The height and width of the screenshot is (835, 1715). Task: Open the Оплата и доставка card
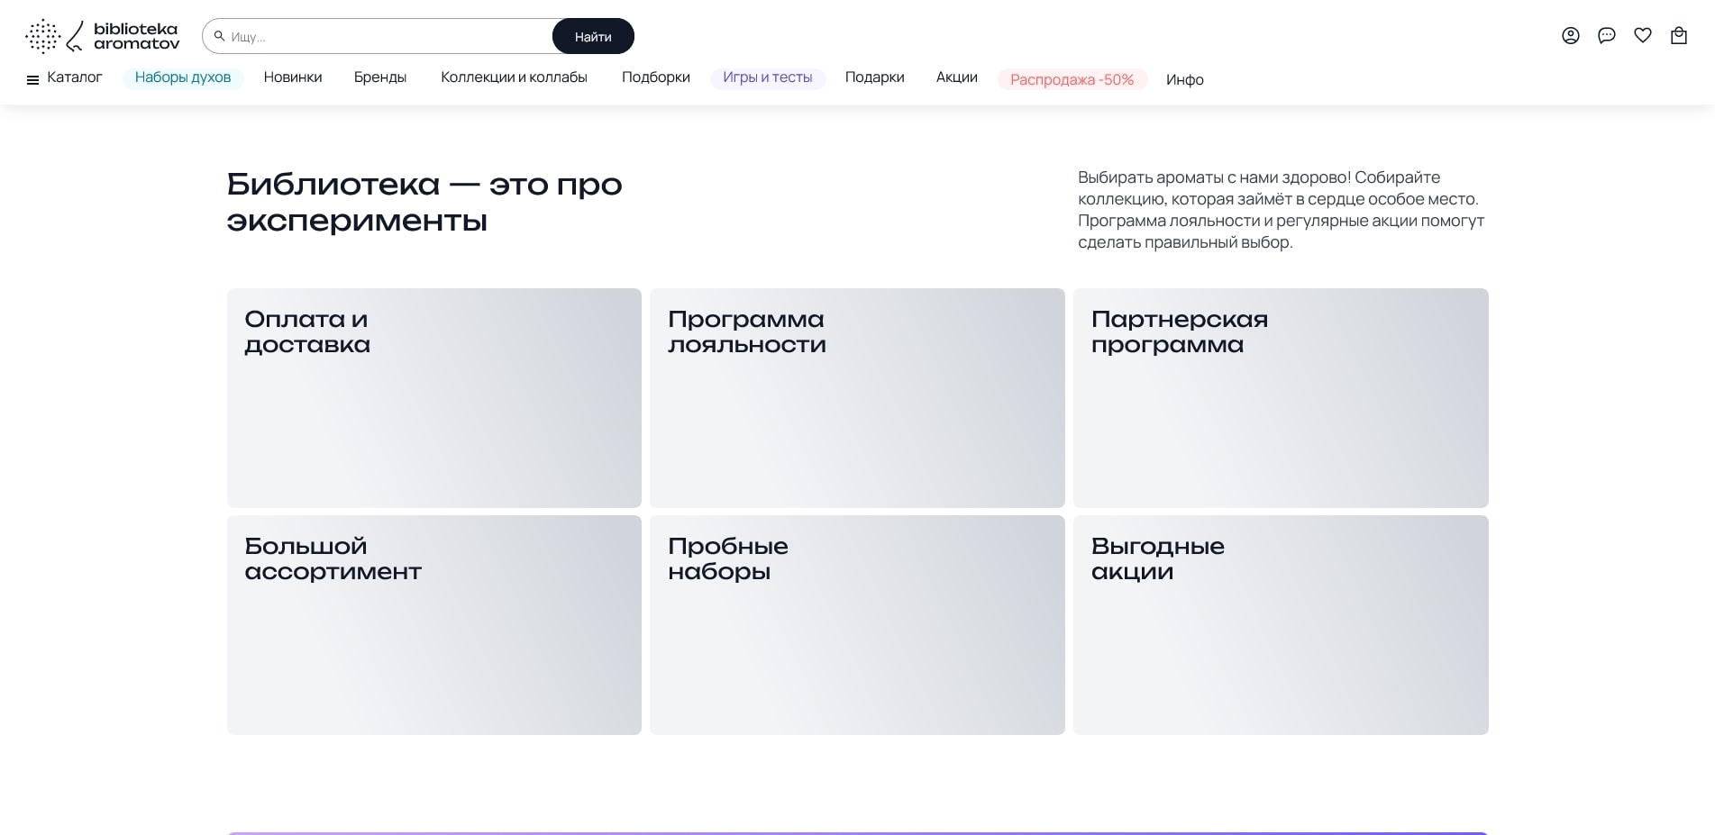coord(433,397)
